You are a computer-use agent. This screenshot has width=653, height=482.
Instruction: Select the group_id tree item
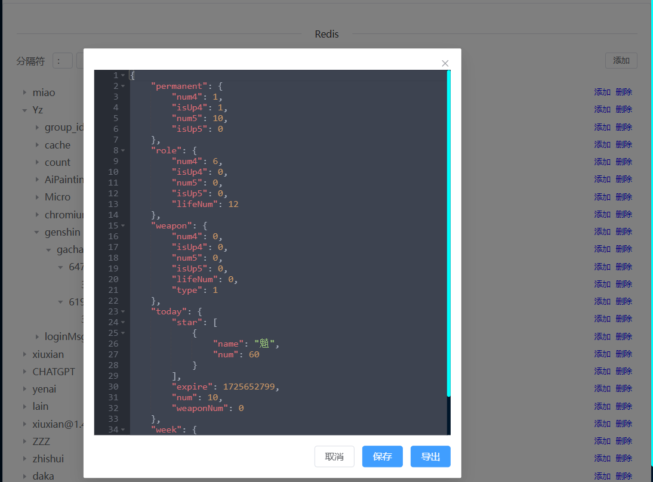click(x=64, y=128)
